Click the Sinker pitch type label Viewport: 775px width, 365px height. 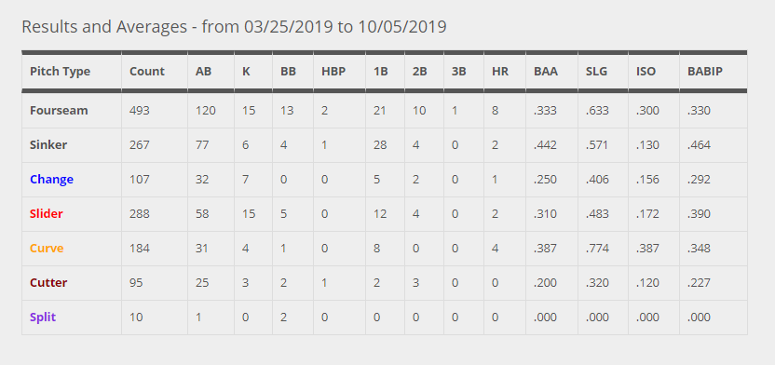tap(48, 145)
